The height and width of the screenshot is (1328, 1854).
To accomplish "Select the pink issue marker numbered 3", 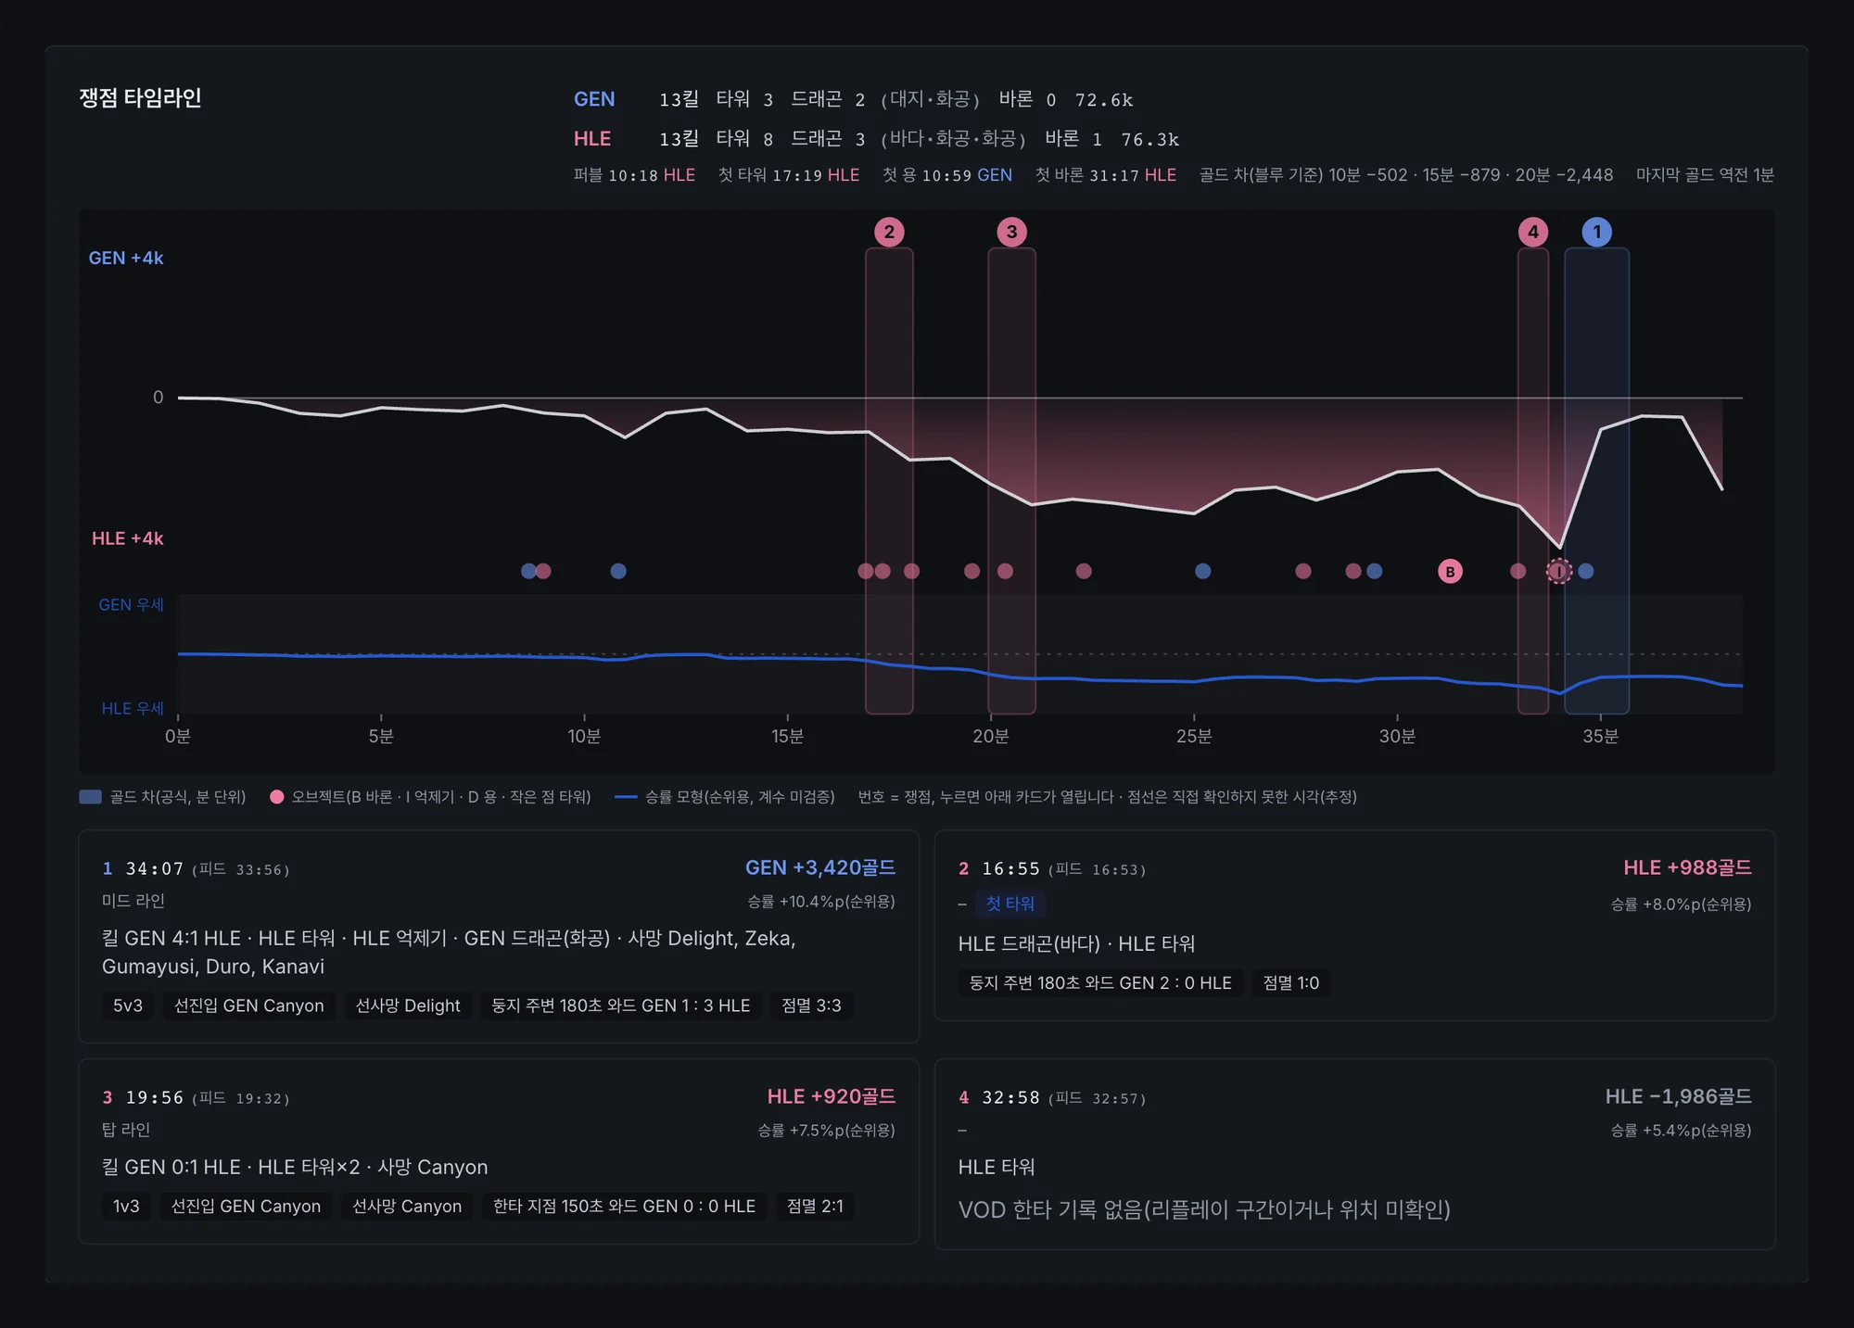I will point(1011,232).
